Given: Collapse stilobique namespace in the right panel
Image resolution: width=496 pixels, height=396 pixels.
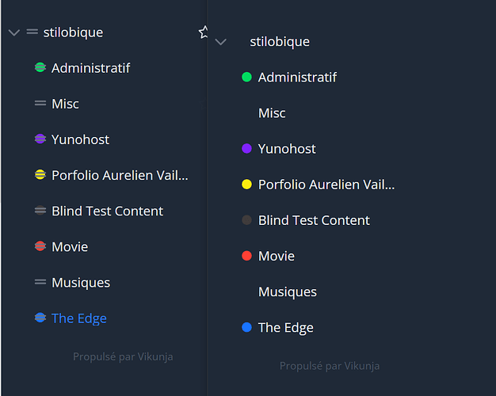Looking at the screenshot, I should point(220,42).
